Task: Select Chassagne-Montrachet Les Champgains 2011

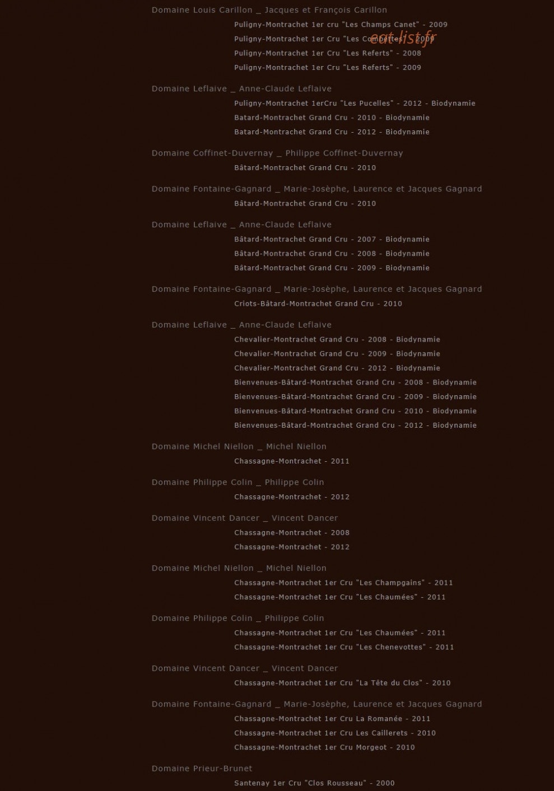Action: (x=343, y=583)
